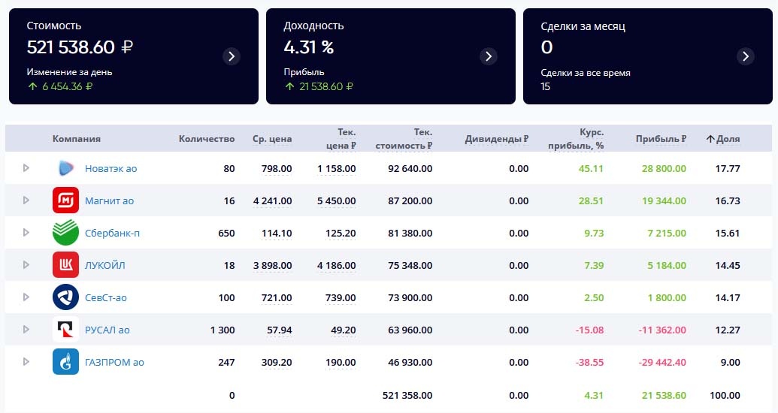Viewport: 778px width, 413px height.
Task: Expand the ЛУКОЙЛ row
Action: pos(26,265)
